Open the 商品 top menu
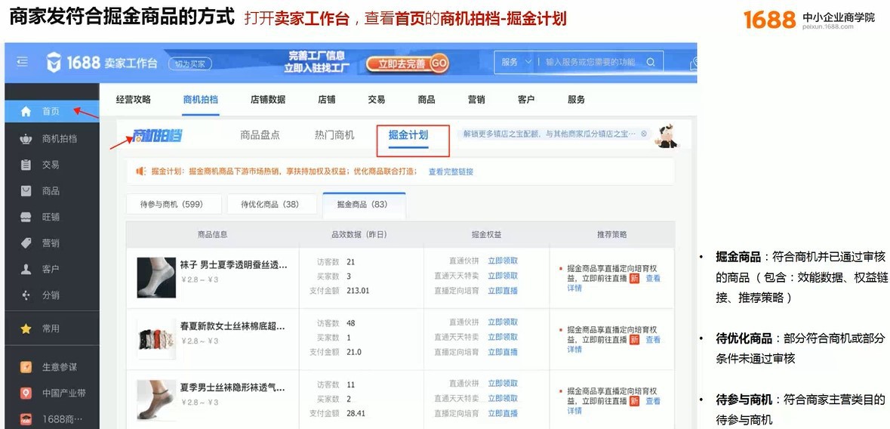This screenshot has height=429, width=890. coord(427,100)
